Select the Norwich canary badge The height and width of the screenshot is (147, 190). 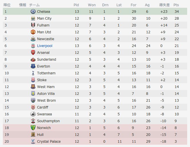33,128
